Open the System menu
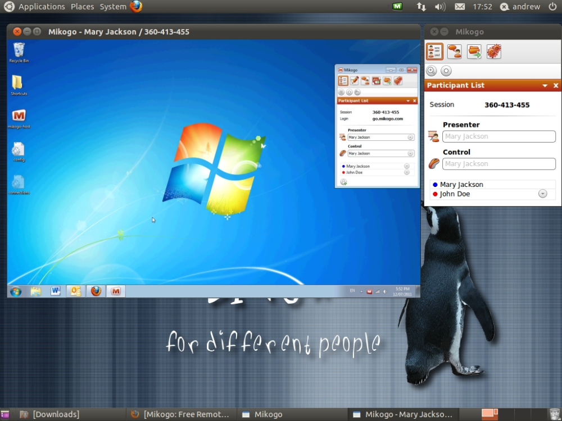 113,6
